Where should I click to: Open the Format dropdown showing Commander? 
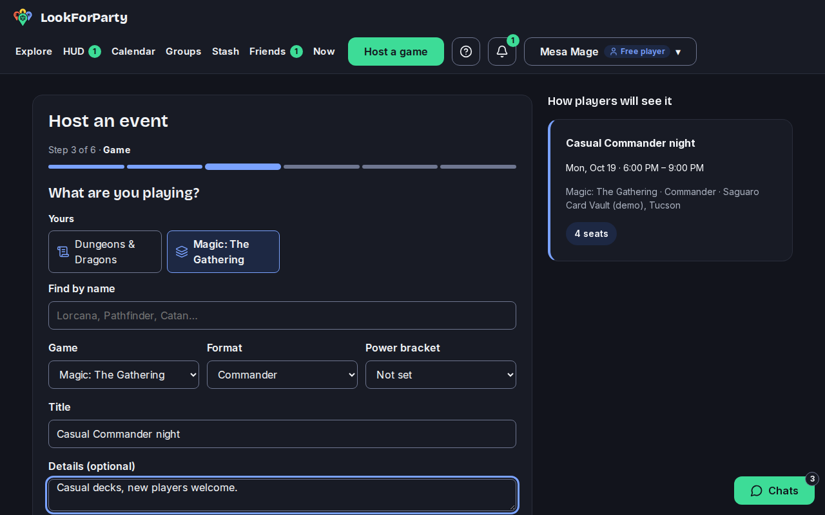click(282, 375)
